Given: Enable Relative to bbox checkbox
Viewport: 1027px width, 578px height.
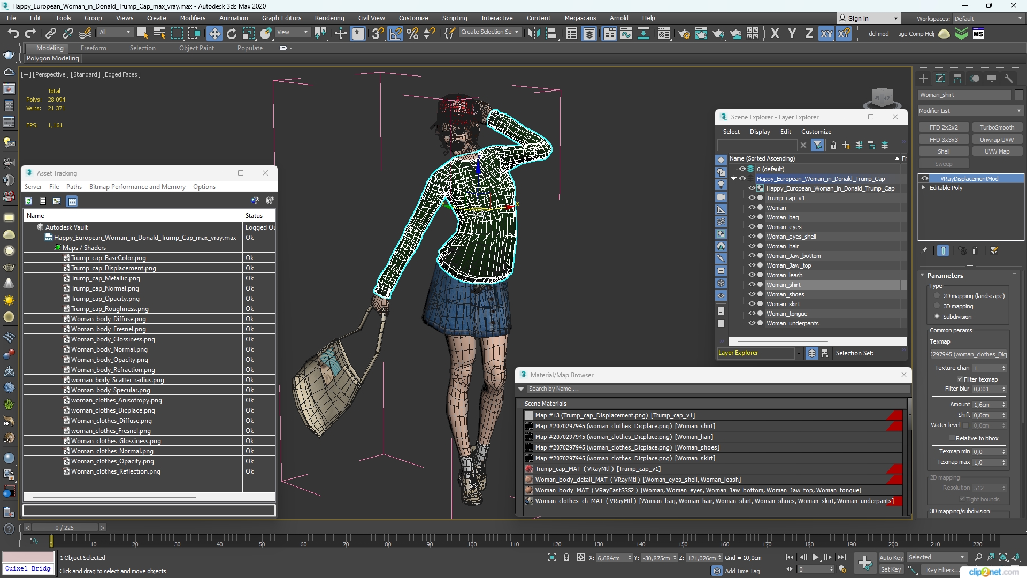Looking at the screenshot, I should pyautogui.click(x=952, y=438).
